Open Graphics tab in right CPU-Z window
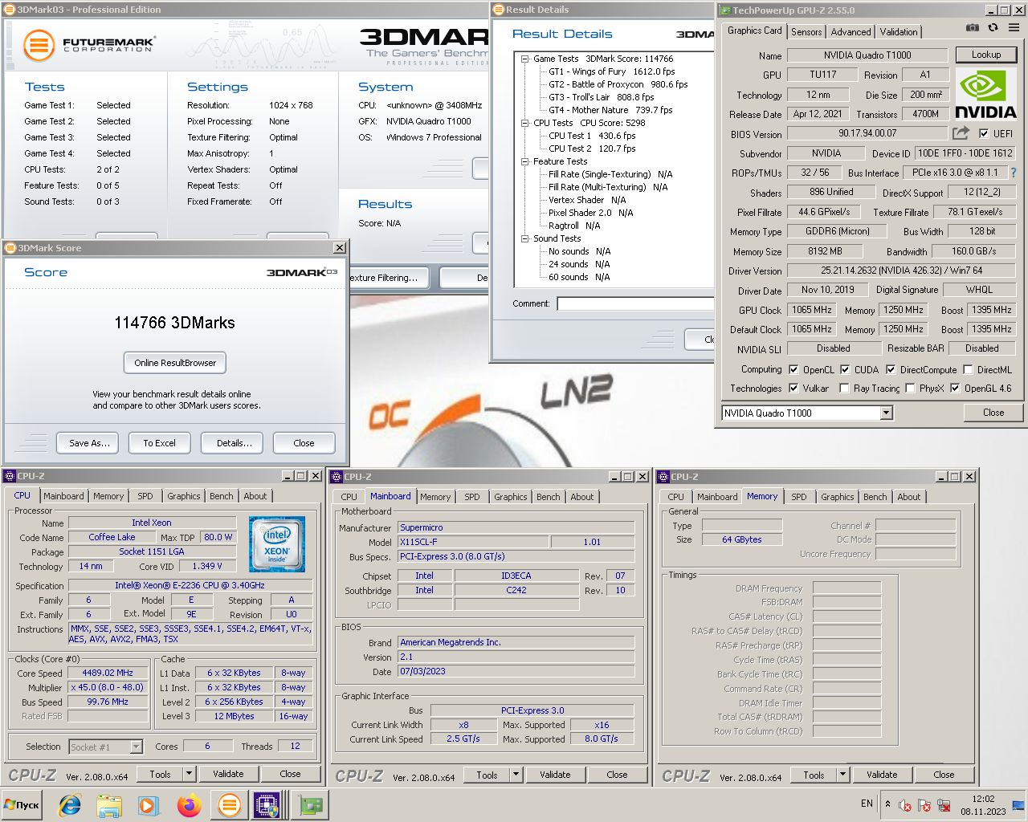1028x822 pixels. 837,497
